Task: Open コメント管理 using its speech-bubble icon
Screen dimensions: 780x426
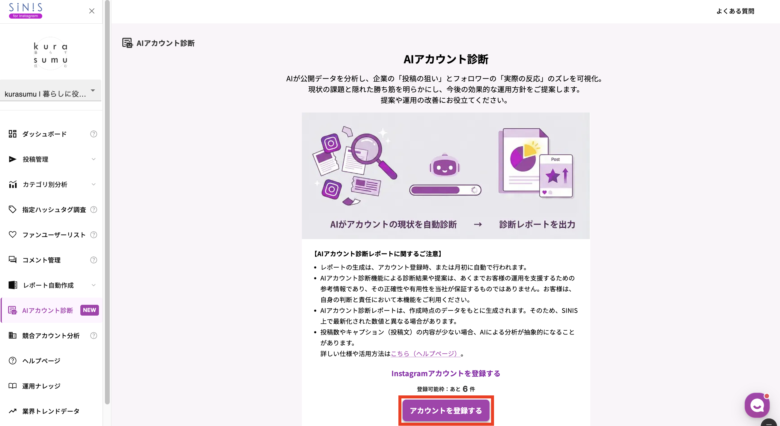Action: coord(12,260)
